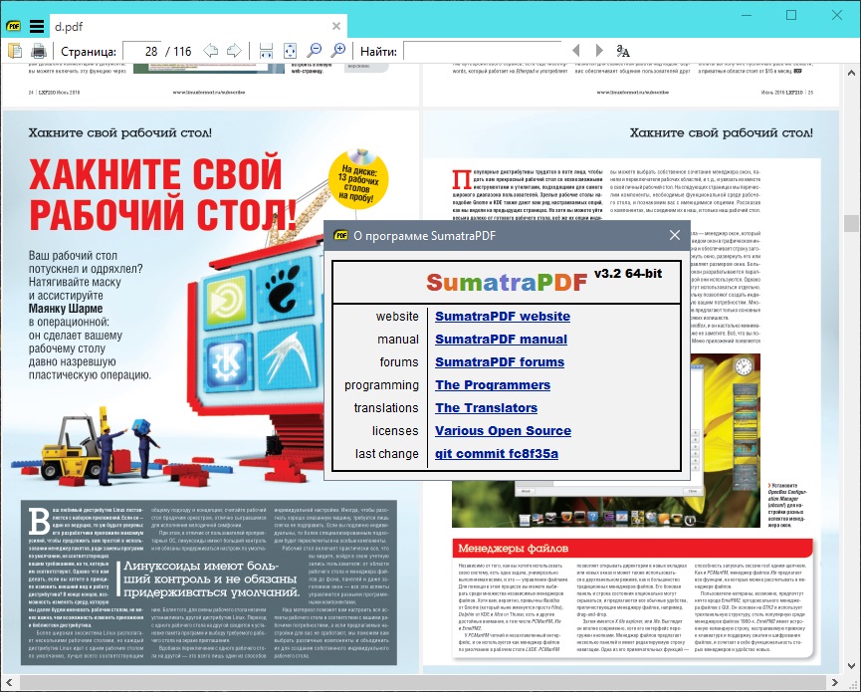Click the Open file toolbar icon
Viewport: 861px width, 692px height.
coord(15,51)
